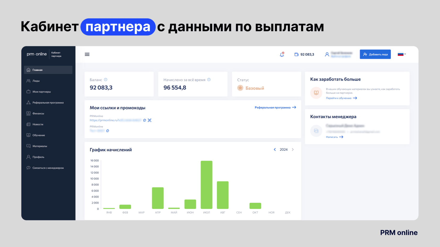Open Лиды in the sidebar

(36, 81)
